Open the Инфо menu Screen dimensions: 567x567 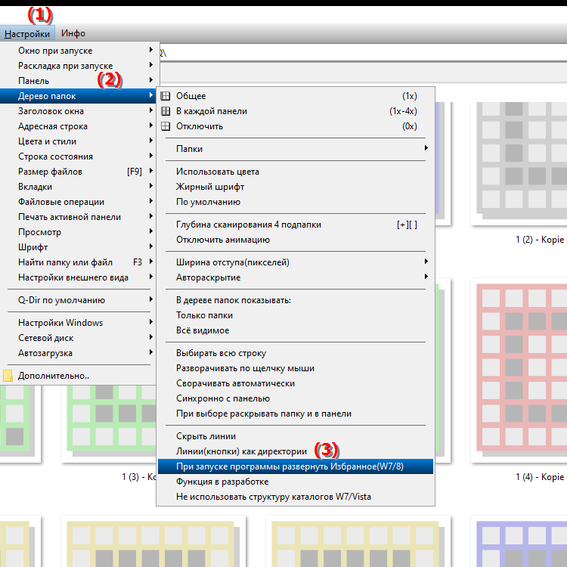(73, 33)
